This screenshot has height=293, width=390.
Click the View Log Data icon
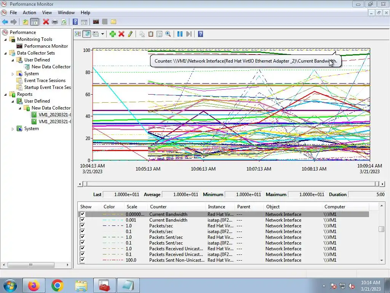click(86, 34)
